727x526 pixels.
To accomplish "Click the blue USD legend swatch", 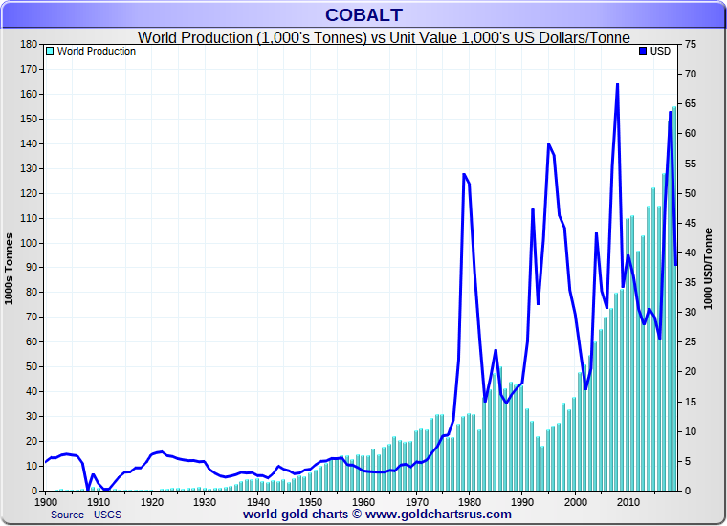I will pyautogui.click(x=643, y=51).
